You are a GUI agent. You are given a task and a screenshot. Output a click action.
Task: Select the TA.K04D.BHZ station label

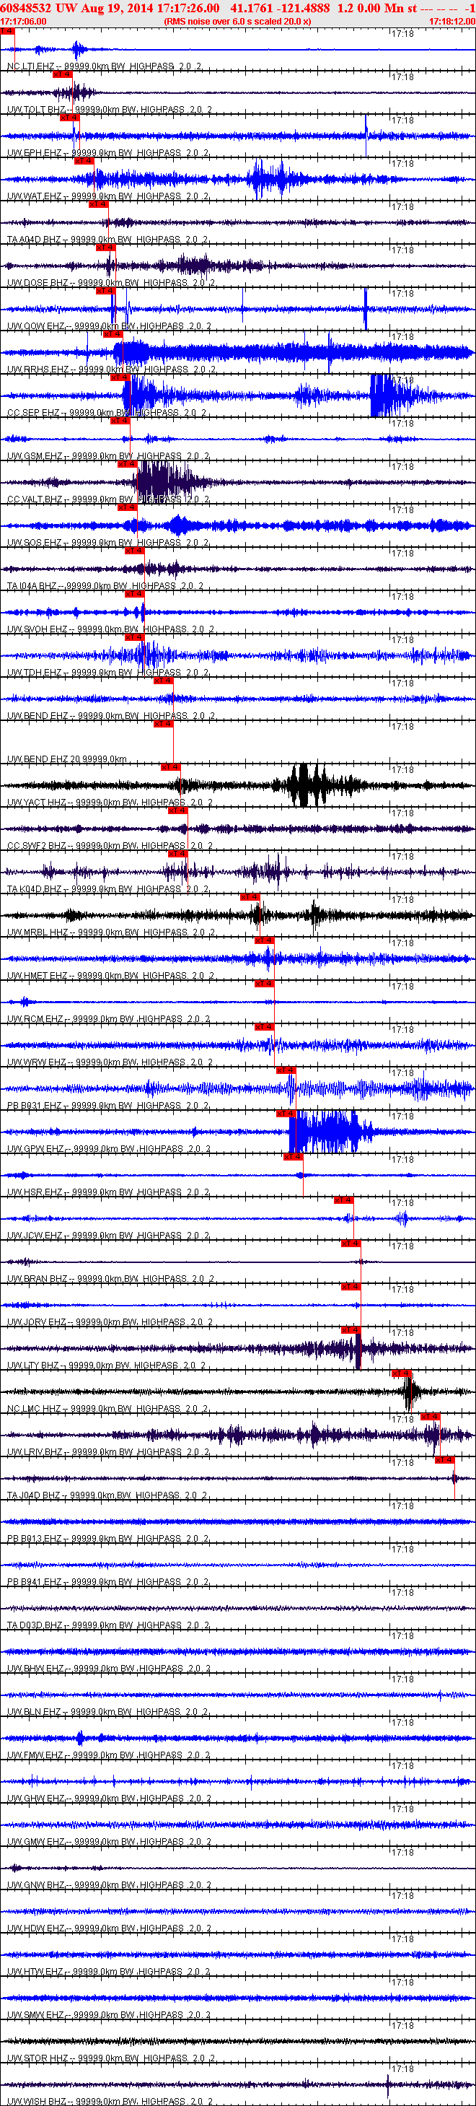[107, 889]
